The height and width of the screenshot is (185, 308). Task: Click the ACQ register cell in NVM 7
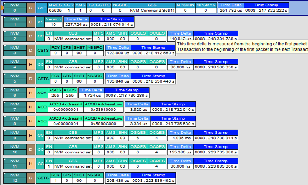point(42,107)
